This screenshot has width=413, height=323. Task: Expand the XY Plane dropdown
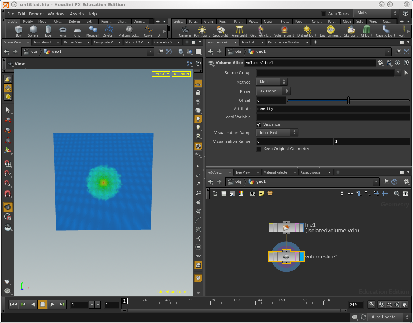pos(273,91)
